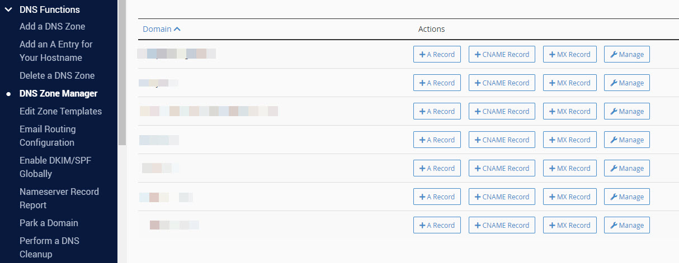Open Add a DNS Zone
679x263 pixels.
[x=52, y=27]
